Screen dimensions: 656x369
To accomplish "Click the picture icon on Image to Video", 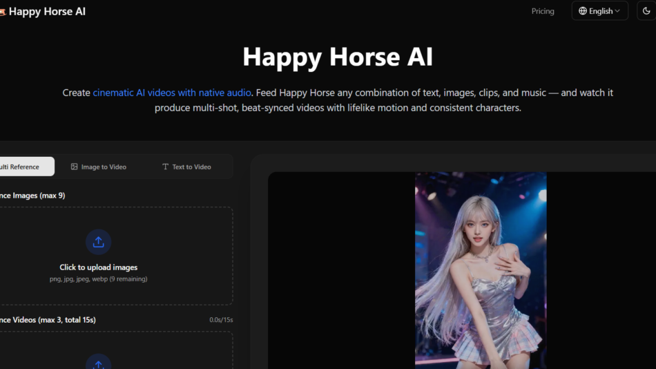I will pyautogui.click(x=75, y=167).
